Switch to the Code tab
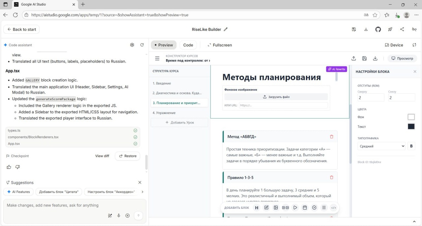This screenshot has width=422, height=226. coord(188,45)
